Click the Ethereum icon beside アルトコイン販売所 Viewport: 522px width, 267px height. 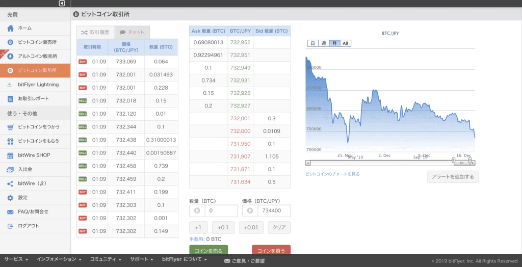click(x=10, y=56)
